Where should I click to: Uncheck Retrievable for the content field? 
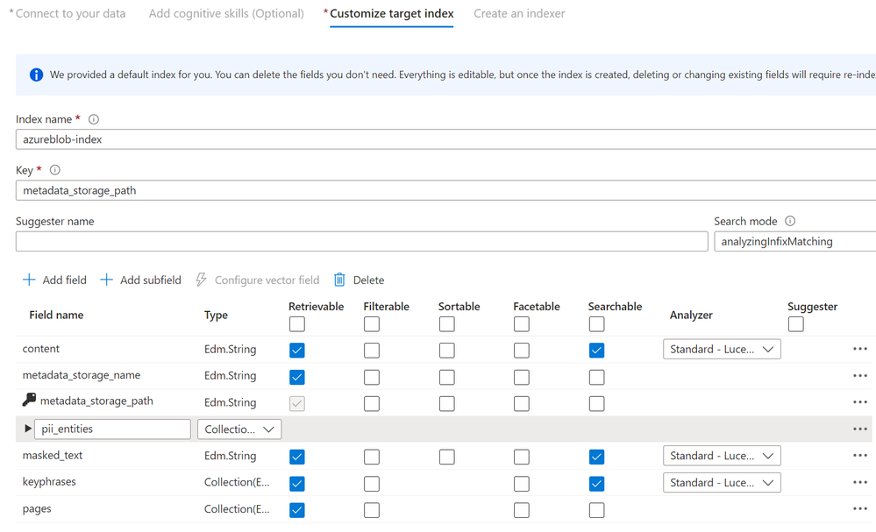pyautogui.click(x=297, y=350)
